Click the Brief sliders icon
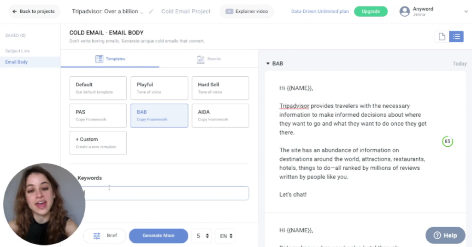 pyautogui.click(x=97, y=236)
